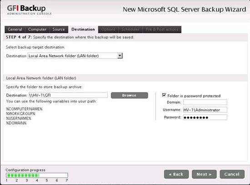Cancel the backup wizard

coord(232,174)
